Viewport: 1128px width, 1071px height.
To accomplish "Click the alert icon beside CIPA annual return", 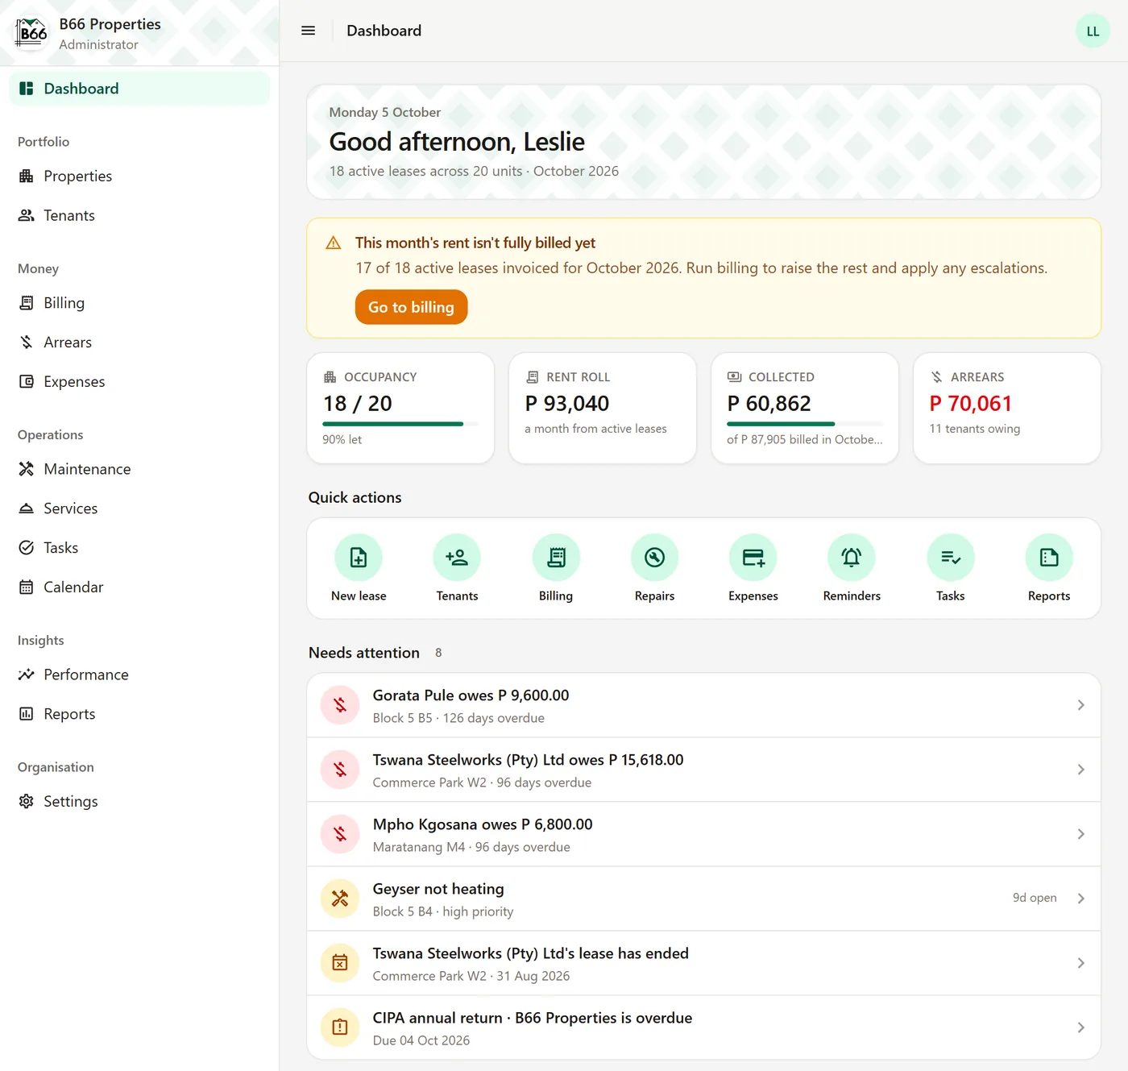I will tap(340, 1027).
